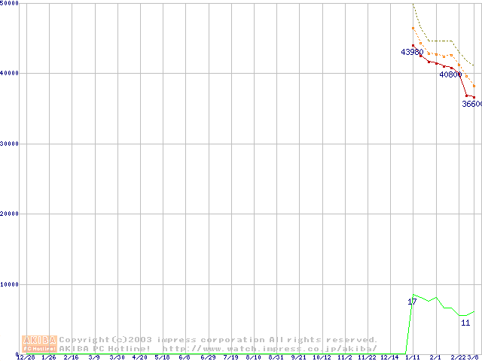This screenshot has width=482, height=361.
Task: Click the 6/29 date on x-axis
Action: pos(209,357)
